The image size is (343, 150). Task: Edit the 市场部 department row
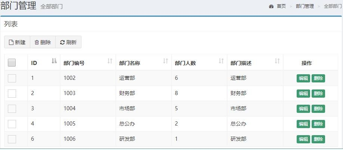pos(303,109)
